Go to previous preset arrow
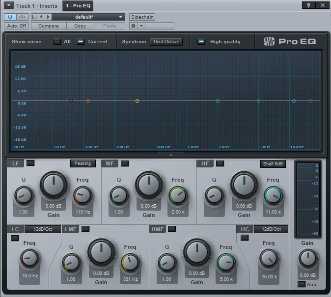This screenshot has height=297, width=331. point(41,17)
